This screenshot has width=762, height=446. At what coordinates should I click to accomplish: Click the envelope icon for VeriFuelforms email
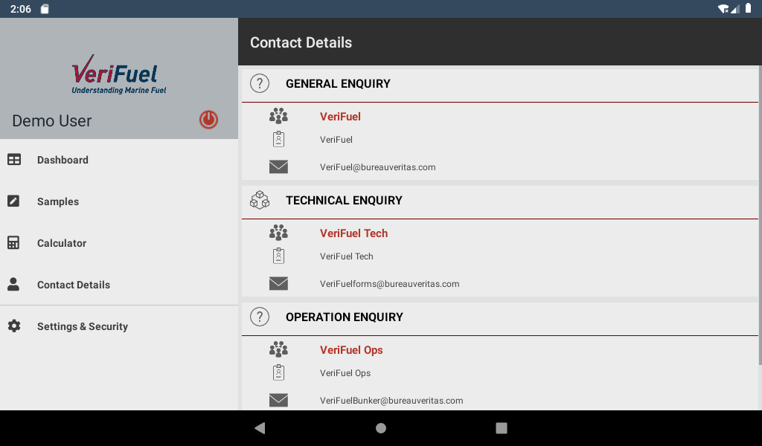(x=278, y=283)
